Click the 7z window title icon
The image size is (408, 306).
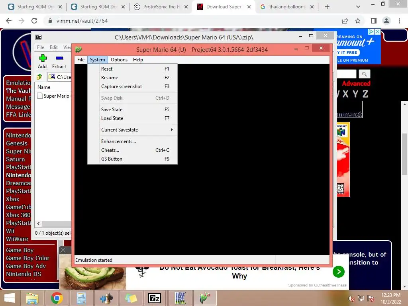click(x=38, y=37)
